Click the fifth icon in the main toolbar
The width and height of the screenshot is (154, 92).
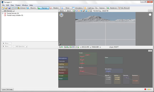click(x=15, y=8)
